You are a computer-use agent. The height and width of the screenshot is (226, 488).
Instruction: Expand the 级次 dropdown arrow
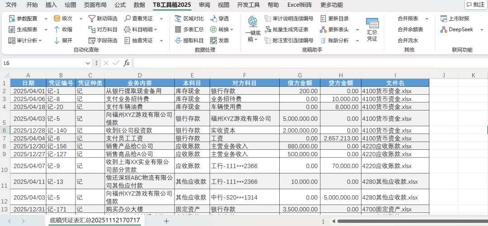81,18
